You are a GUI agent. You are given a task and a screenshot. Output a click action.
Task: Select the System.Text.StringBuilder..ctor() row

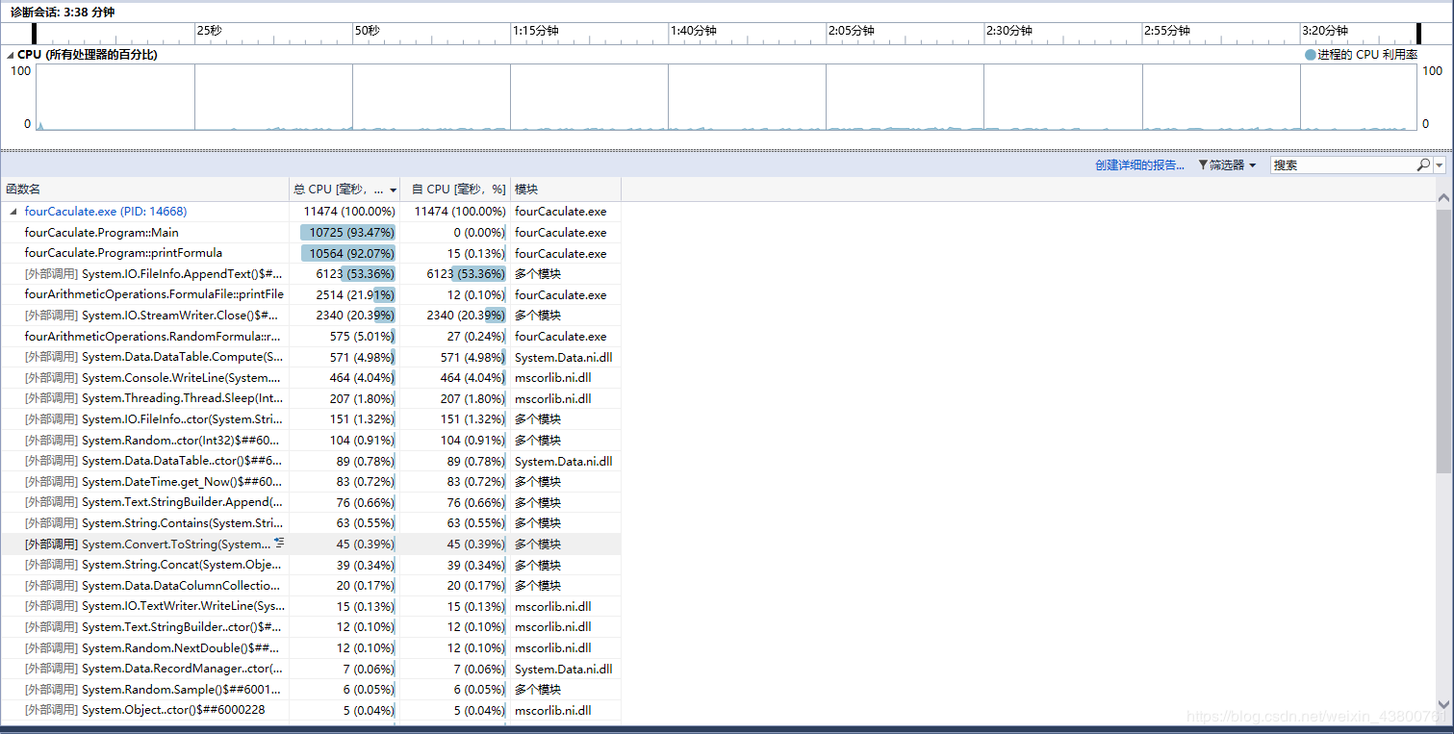point(310,627)
